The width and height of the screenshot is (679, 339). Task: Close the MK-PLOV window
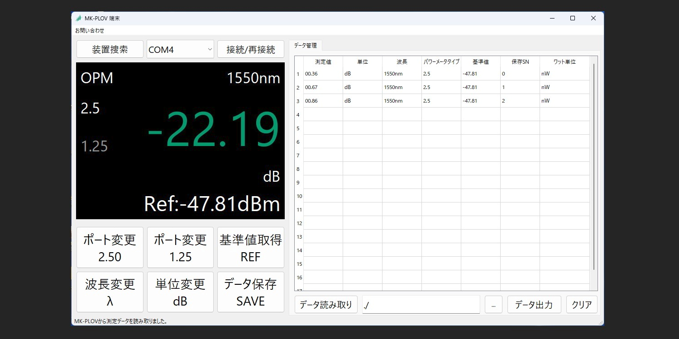593,18
